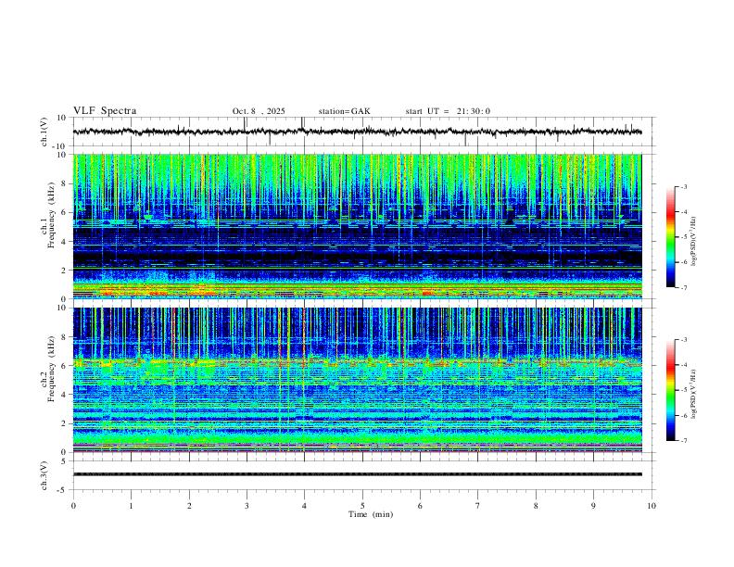Click the 'ch.3(V)' axis label
This screenshot has height=567, width=734.
[44, 475]
